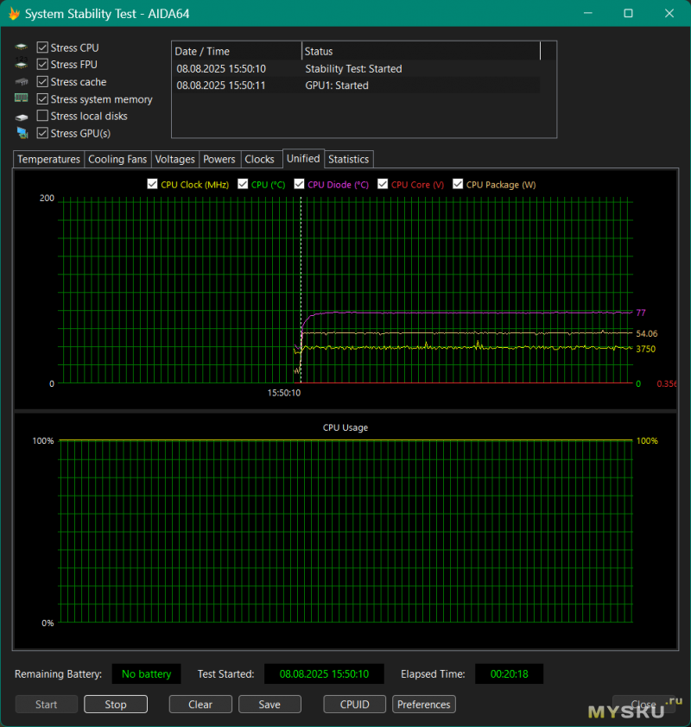
Task: Uncheck CPU Package (W) in graph legend
Action: [458, 184]
